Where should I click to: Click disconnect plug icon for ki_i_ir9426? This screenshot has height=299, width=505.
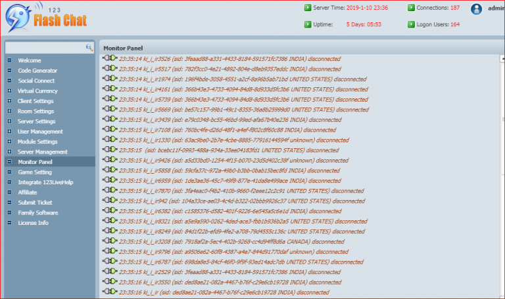pos(110,159)
